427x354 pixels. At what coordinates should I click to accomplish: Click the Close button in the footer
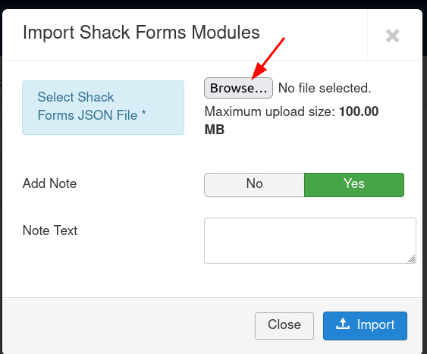click(284, 326)
